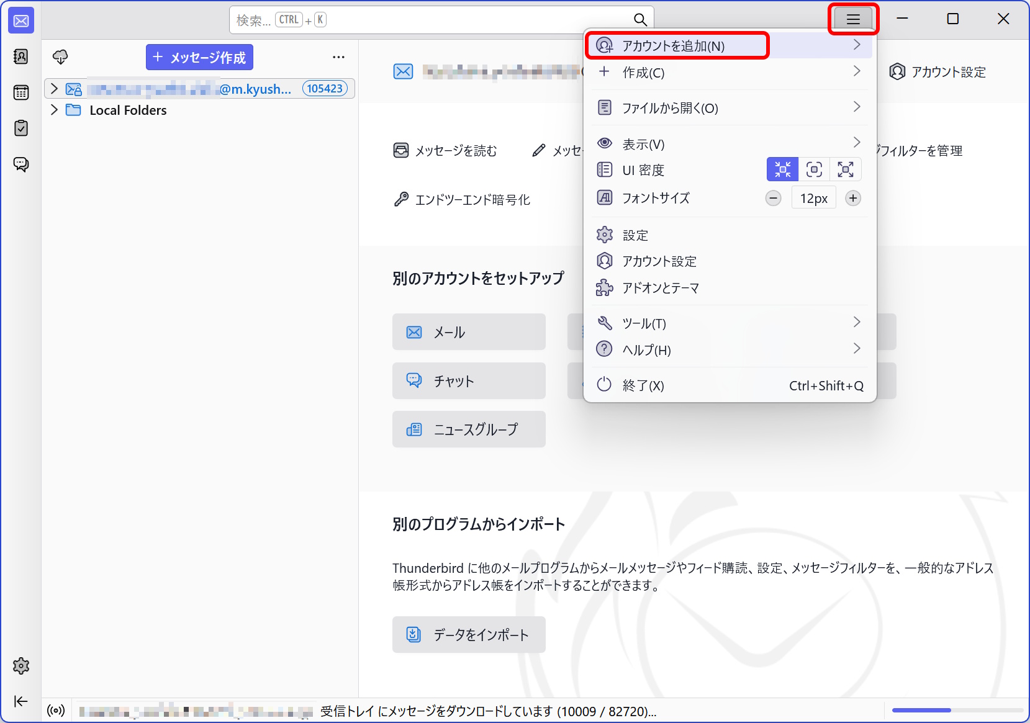Click アカウント設定 button in account header
The height and width of the screenshot is (723, 1030).
[x=937, y=72]
